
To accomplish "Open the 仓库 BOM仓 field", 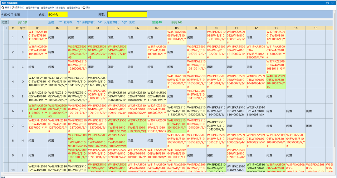I will click(58, 14).
